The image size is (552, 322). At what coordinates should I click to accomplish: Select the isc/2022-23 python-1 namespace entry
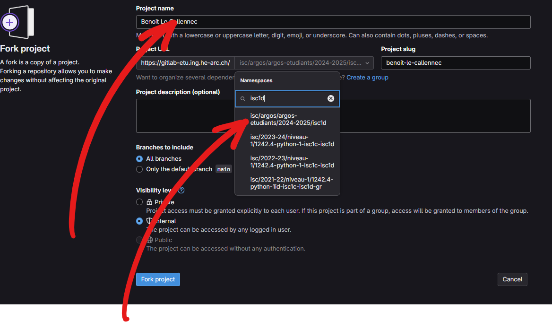(292, 162)
